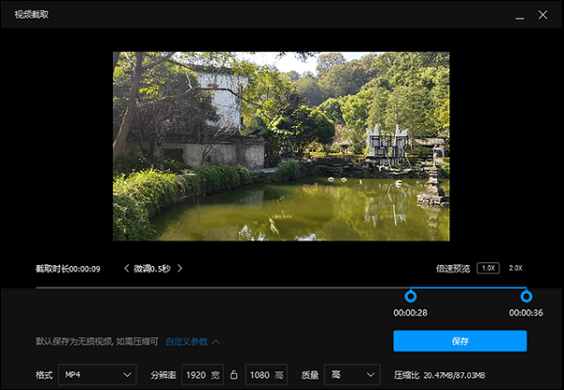Select 1.0X preview speed
The image size is (564, 390).
pyautogui.click(x=488, y=268)
